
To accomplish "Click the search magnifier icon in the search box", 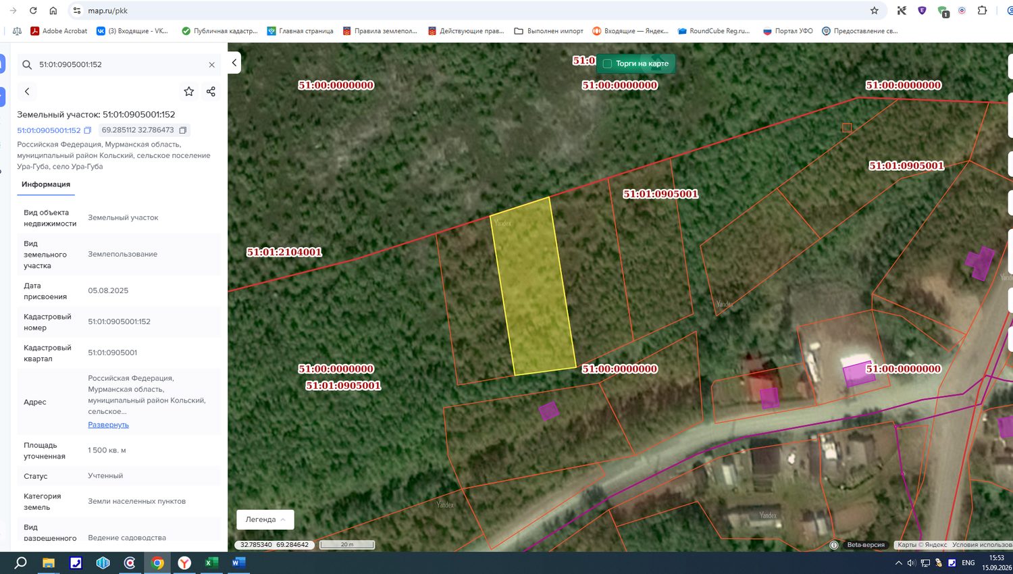I will (x=27, y=65).
